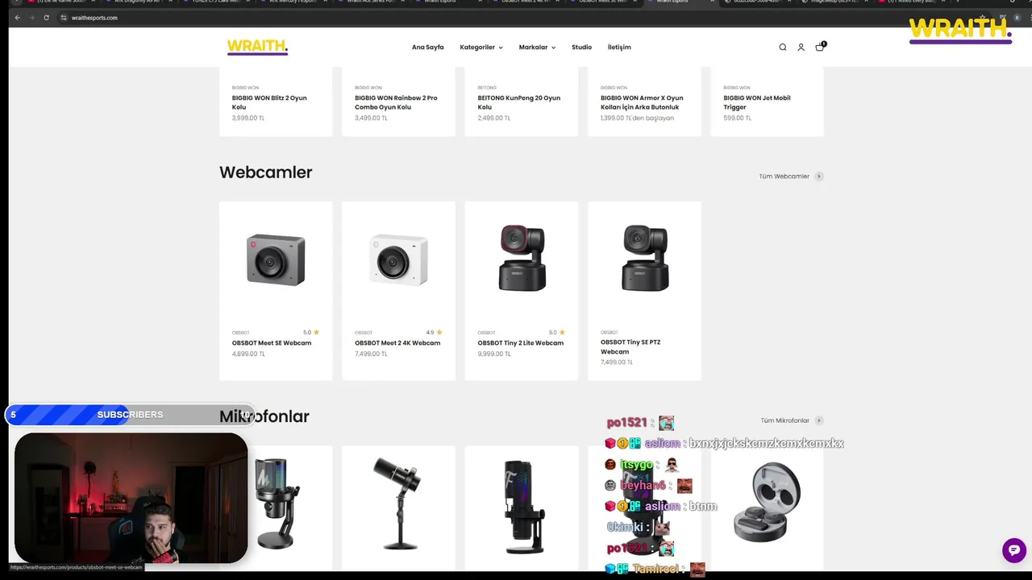Reload the page with the refresh icon
1032x580 pixels.
46,18
